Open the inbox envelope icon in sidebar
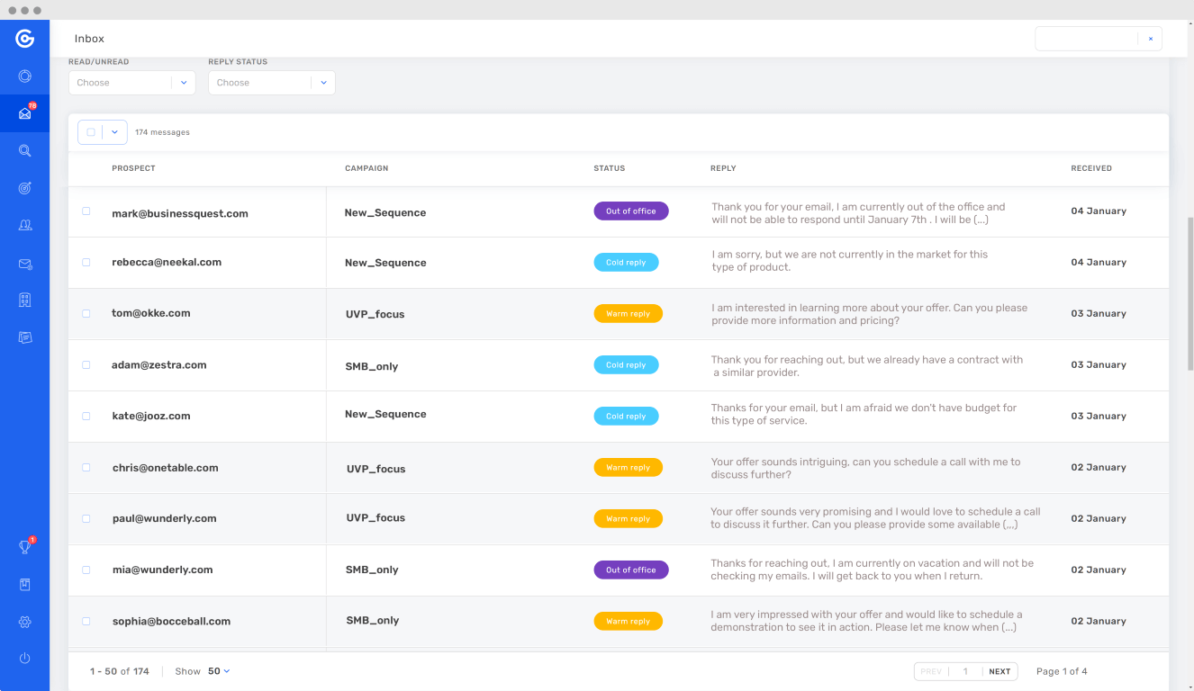Screen dimensions: 1194x691 point(24,113)
